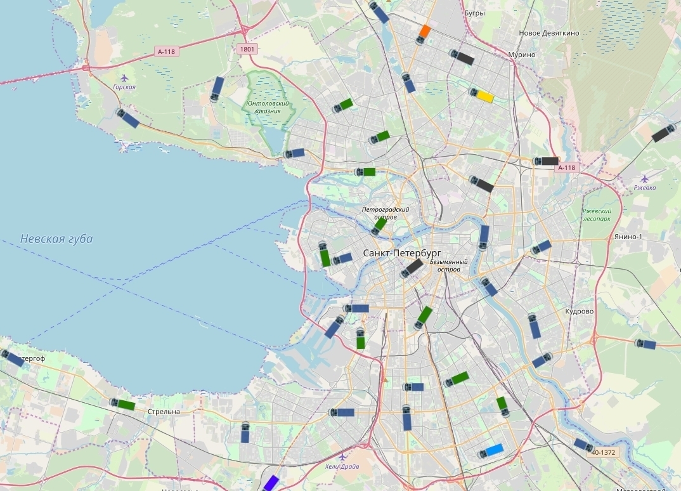
Task: Click the Безымянный остров label
Action: pyautogui.click(x=449, y=266)
